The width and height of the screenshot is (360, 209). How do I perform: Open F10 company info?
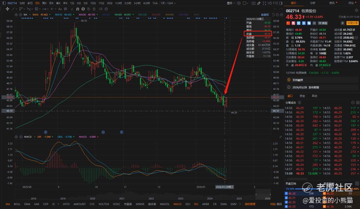(x=275, y=3)
